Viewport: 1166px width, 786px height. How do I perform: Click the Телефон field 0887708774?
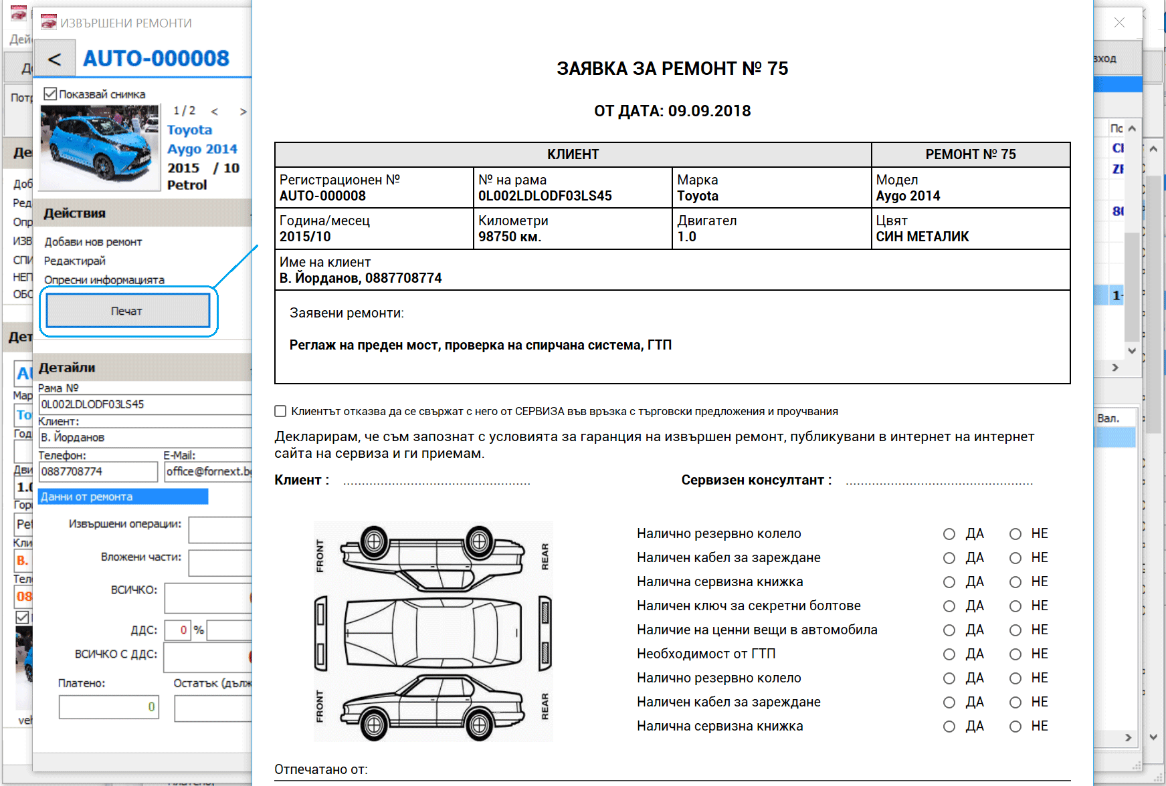(98, 471)
